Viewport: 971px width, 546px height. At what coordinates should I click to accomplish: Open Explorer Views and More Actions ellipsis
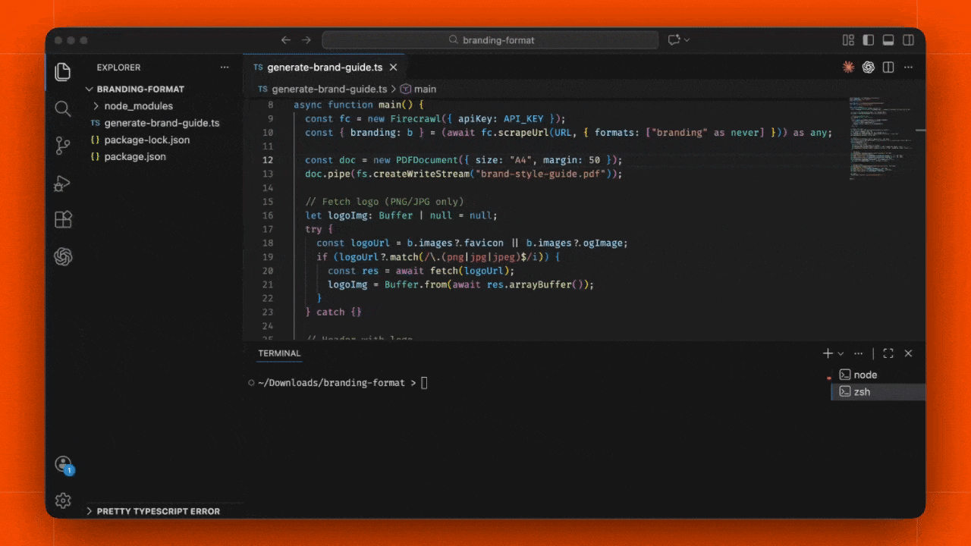pyautogui.click(x=225, y=67)
